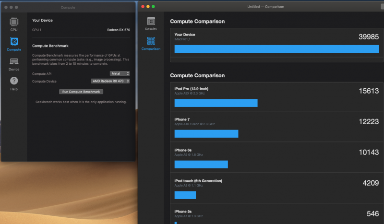Click the iMacPro1,1 model label

[x=182, y=39]
